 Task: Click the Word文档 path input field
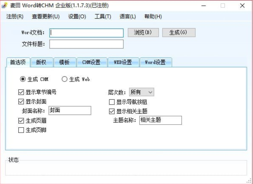pos(87,33)
